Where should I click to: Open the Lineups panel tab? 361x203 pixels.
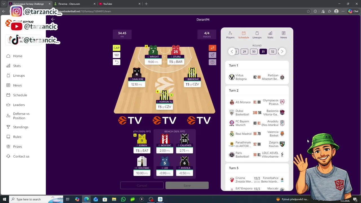point(257,35)
